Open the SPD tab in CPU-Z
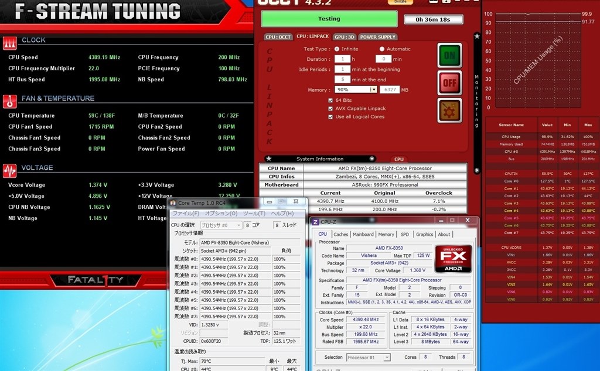The image size is (600, 371). (x=404, y=235)
